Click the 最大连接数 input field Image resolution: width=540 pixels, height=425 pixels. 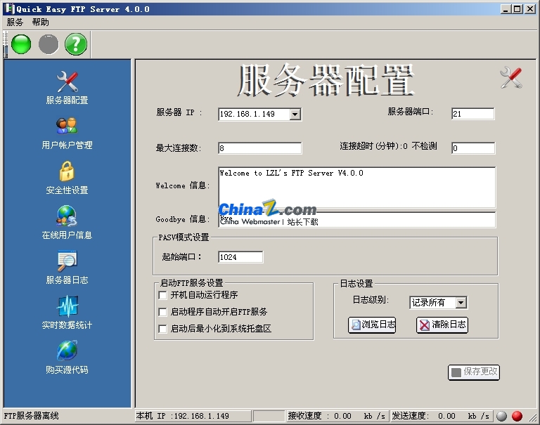(260, 148)
